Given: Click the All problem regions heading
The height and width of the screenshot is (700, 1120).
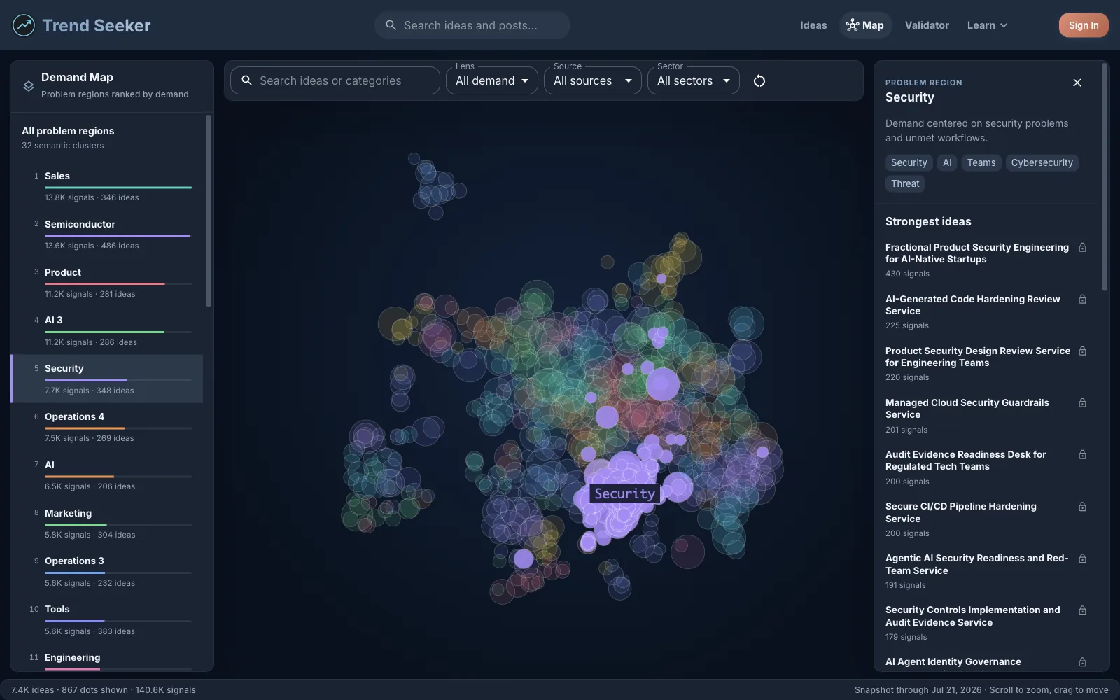Looking at the screenshot, I should pos(68,131).
